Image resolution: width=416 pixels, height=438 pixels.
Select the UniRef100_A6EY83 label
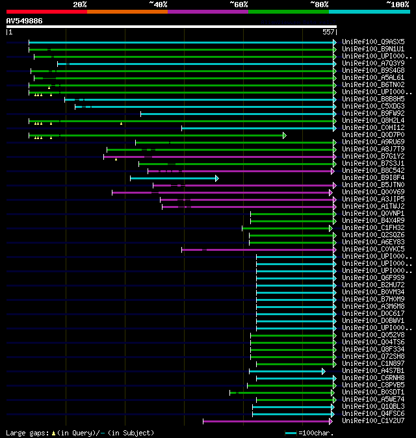tap(373, 242)
